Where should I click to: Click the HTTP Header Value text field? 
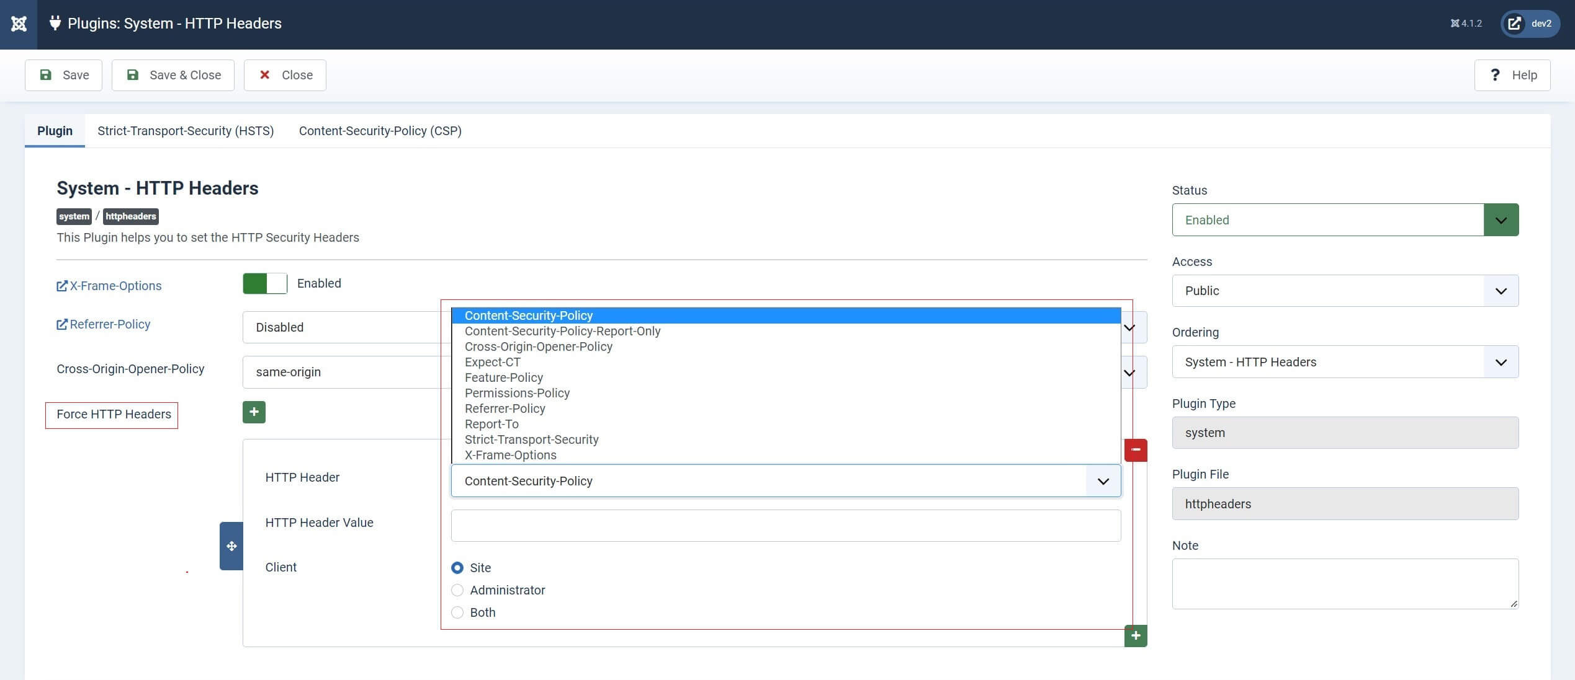pos(785,526)
